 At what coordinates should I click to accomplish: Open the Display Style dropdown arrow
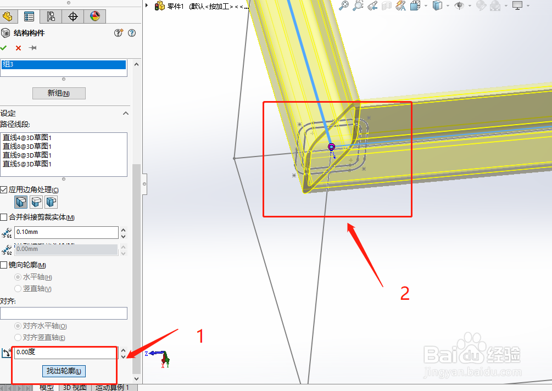tap(448, 5)
